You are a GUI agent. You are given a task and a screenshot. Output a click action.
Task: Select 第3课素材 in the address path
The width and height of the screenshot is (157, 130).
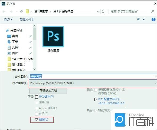pyautogui.click(x=41, y=11)
